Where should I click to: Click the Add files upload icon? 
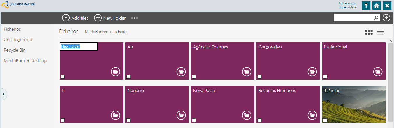66,18
